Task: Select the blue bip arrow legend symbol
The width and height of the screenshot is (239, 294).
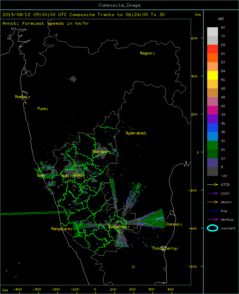Action: 212,211
